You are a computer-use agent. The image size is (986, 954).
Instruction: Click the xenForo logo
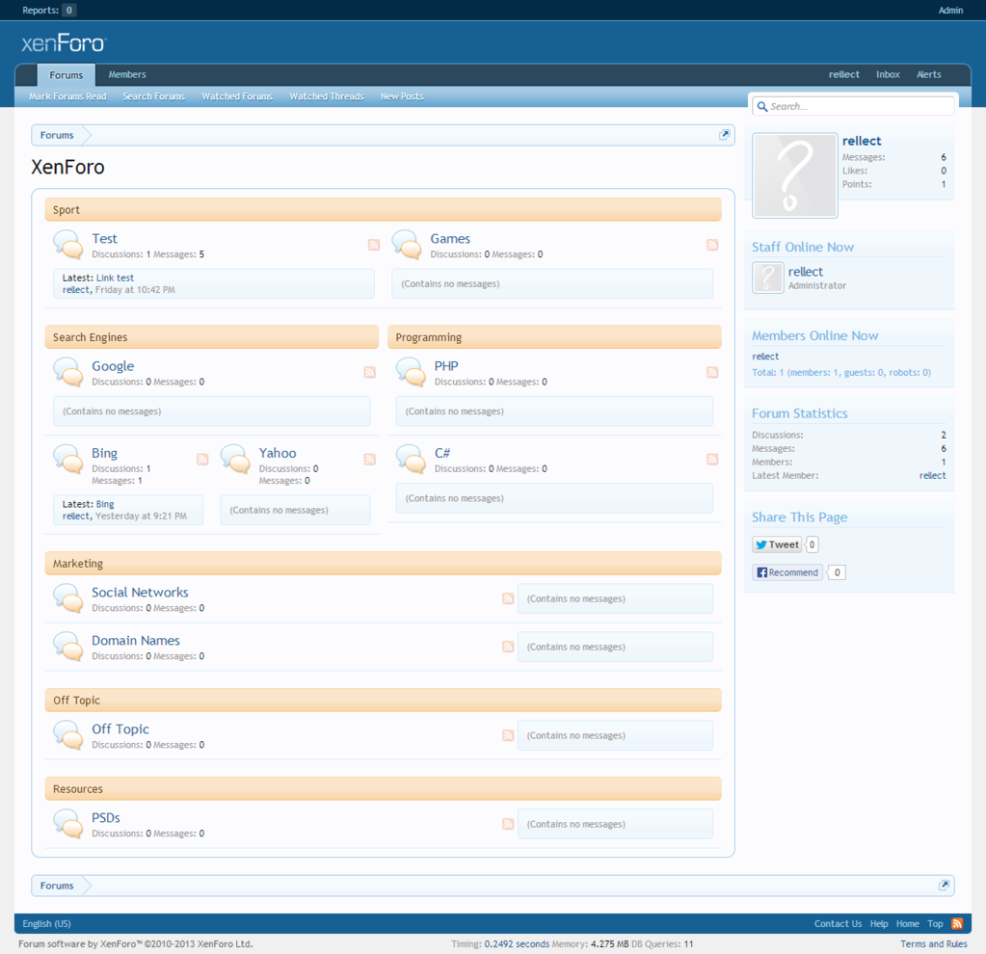(x=65, y=43)
